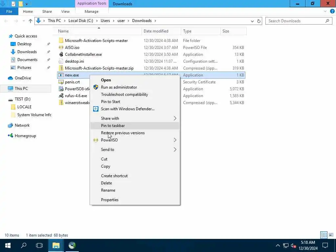Viewport: 336px width, 252px height.
Task: Open the View ribbon tab
Action: 65,11
